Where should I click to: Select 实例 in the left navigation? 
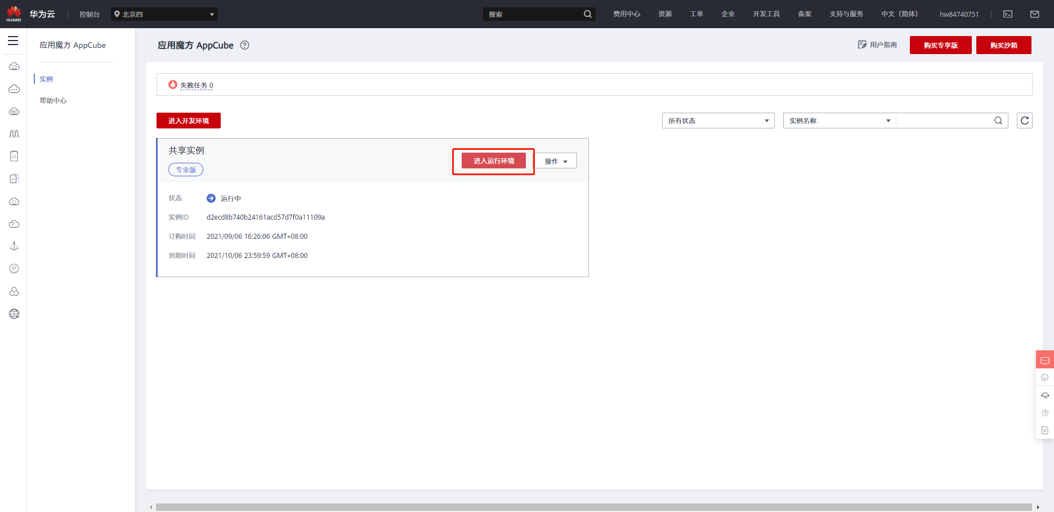(46, 79)
